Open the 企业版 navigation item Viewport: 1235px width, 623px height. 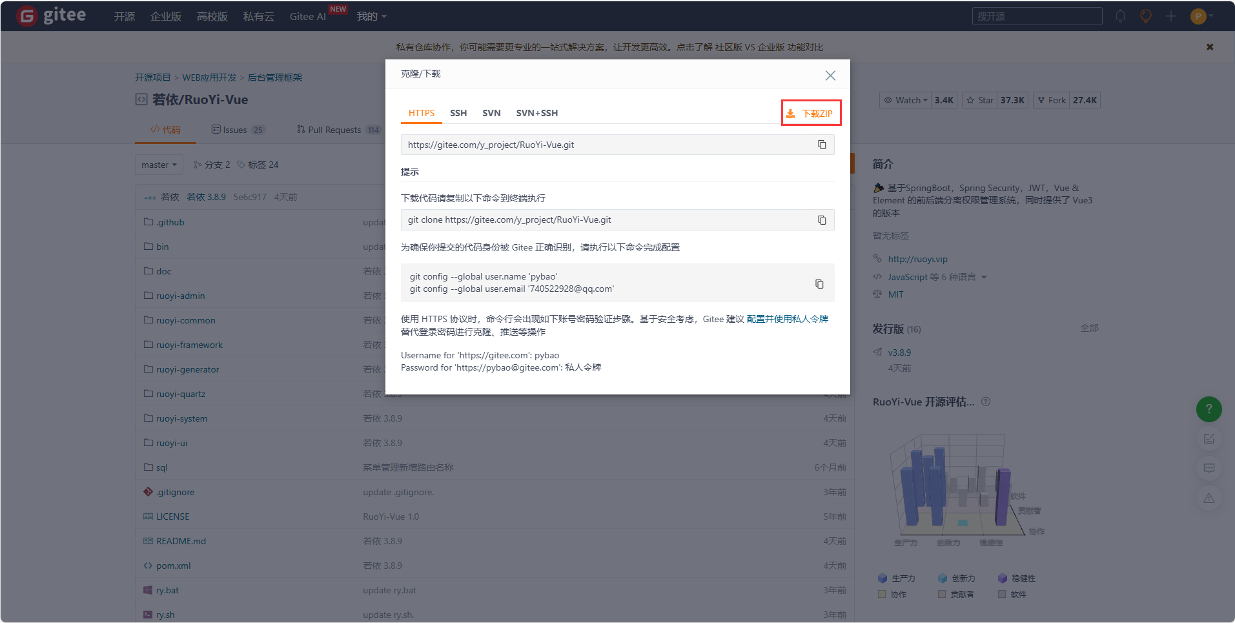[166, 16]
